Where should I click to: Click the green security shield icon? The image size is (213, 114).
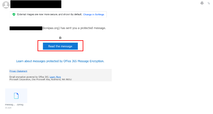tap(14, 14)
